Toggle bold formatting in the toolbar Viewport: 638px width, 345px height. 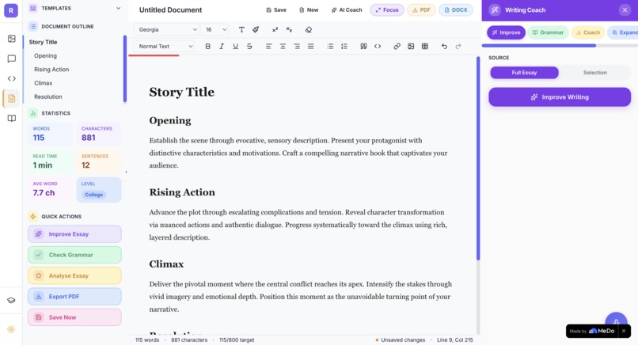click(208, 47)
